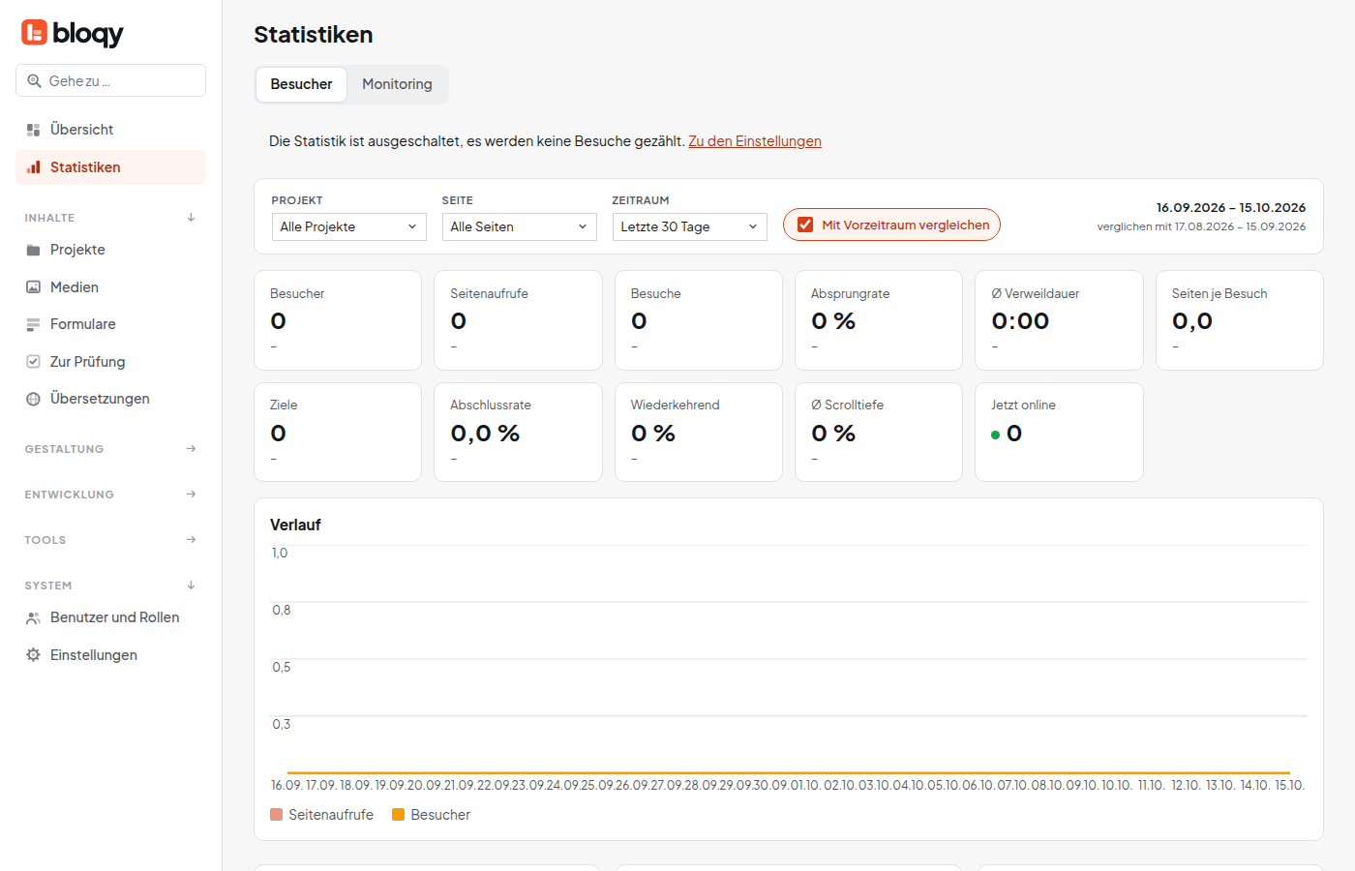The image size is (1355, 871).
Task: Follow the Zu den Einstellungen link
Action: (x=755, y=141)
